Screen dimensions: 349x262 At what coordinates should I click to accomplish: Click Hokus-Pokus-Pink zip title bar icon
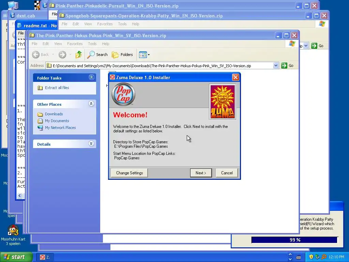pyautogui.click(x=32, y=35)
